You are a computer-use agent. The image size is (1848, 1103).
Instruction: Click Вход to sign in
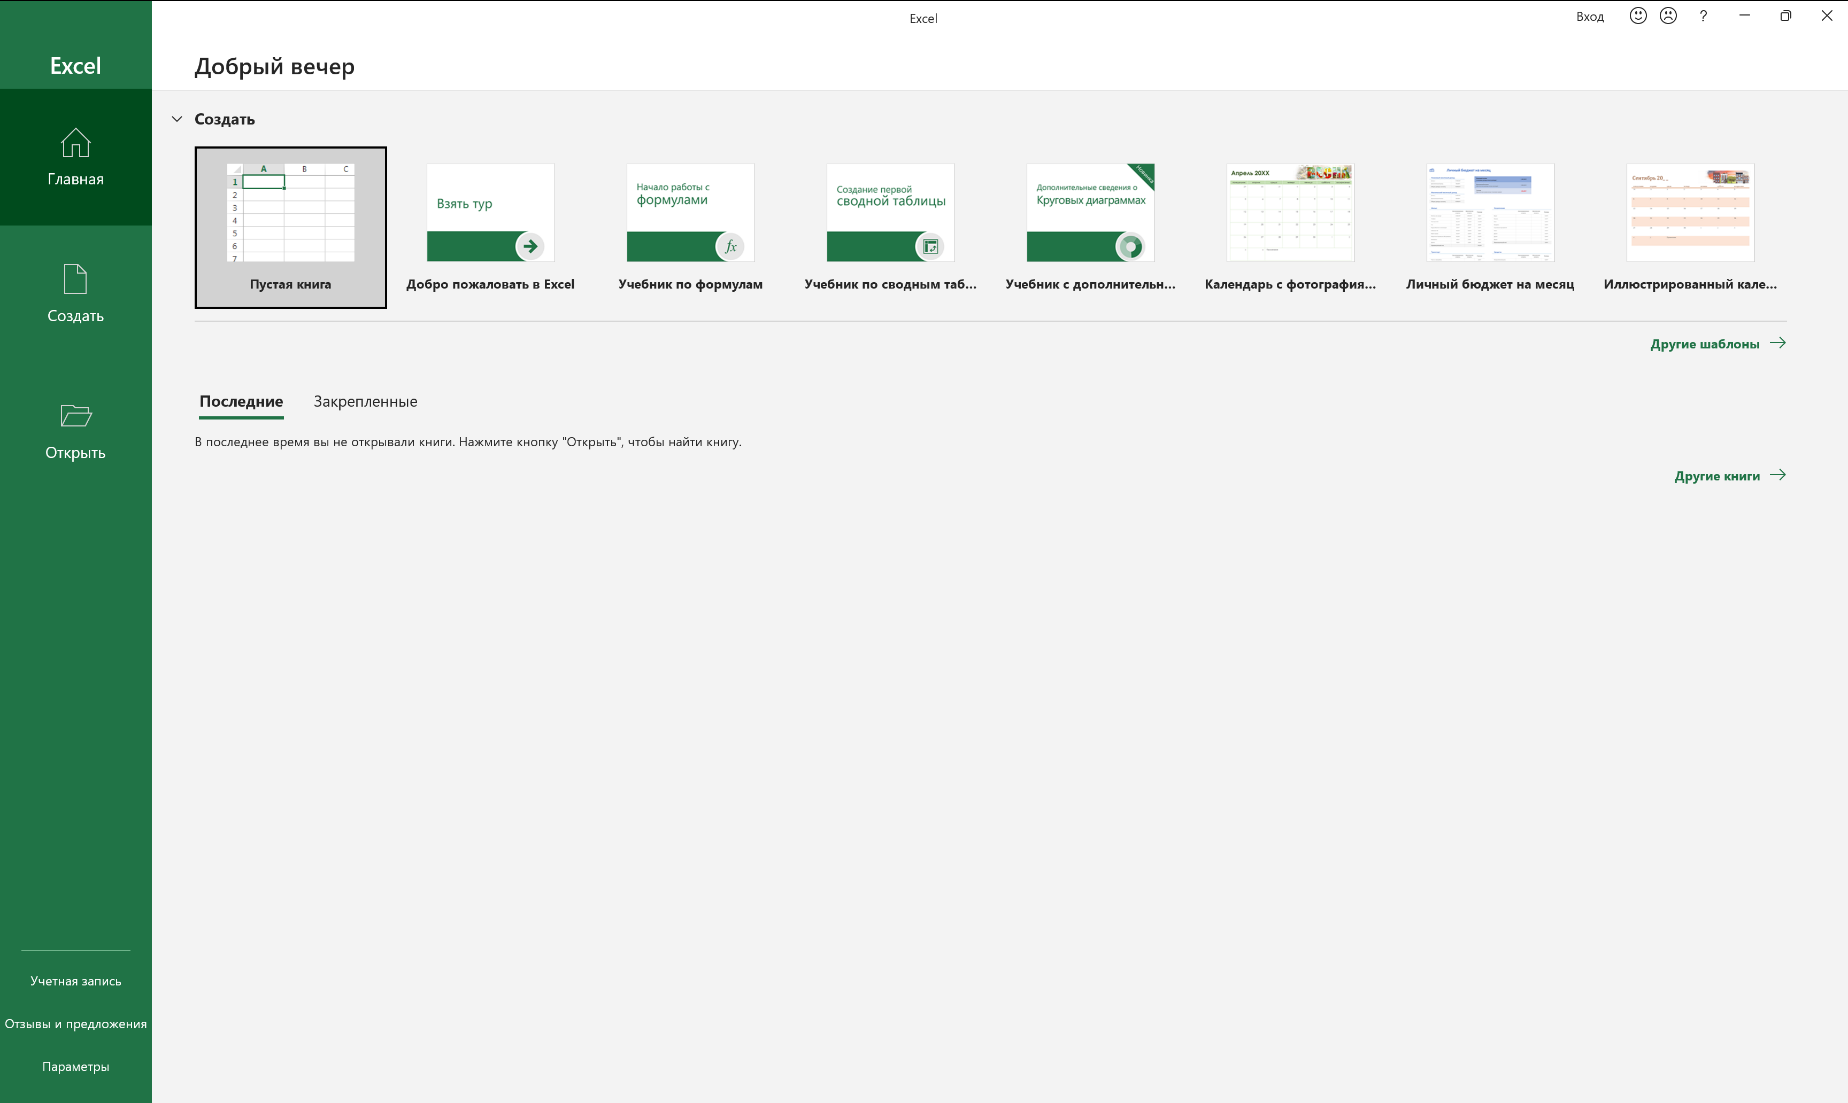coord(1590,17)
